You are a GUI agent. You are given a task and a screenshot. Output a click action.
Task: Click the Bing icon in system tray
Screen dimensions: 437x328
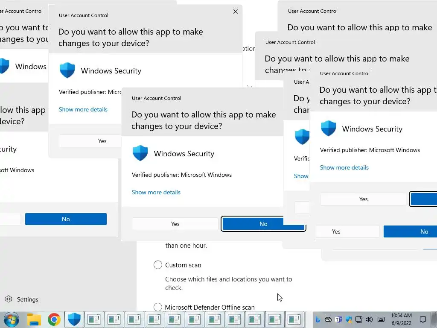(318, 319)
